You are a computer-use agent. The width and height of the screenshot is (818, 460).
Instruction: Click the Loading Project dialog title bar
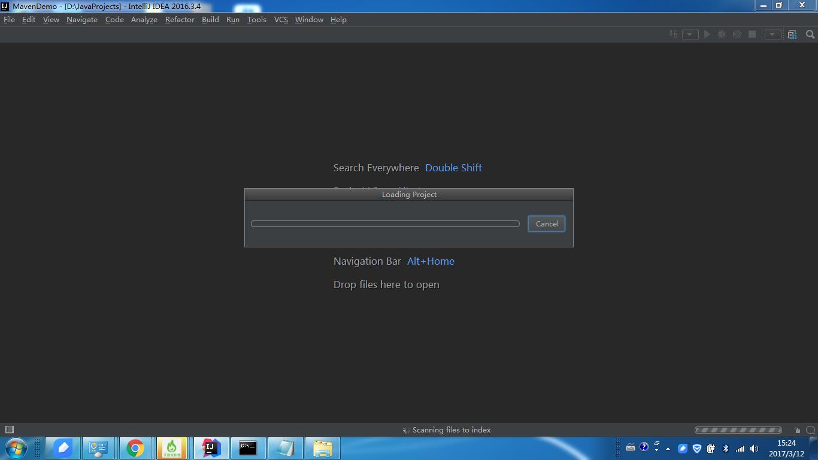pos(409,194)
